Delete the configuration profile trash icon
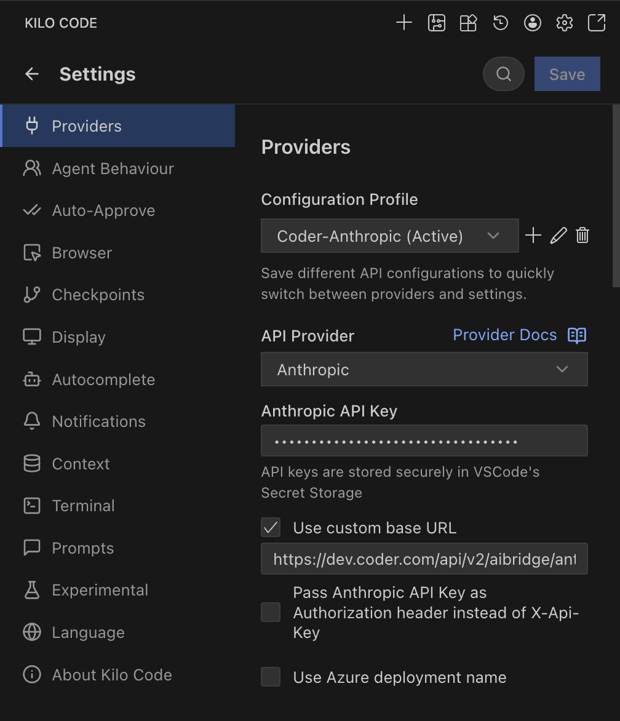620x721 pixels. [582, 236]
